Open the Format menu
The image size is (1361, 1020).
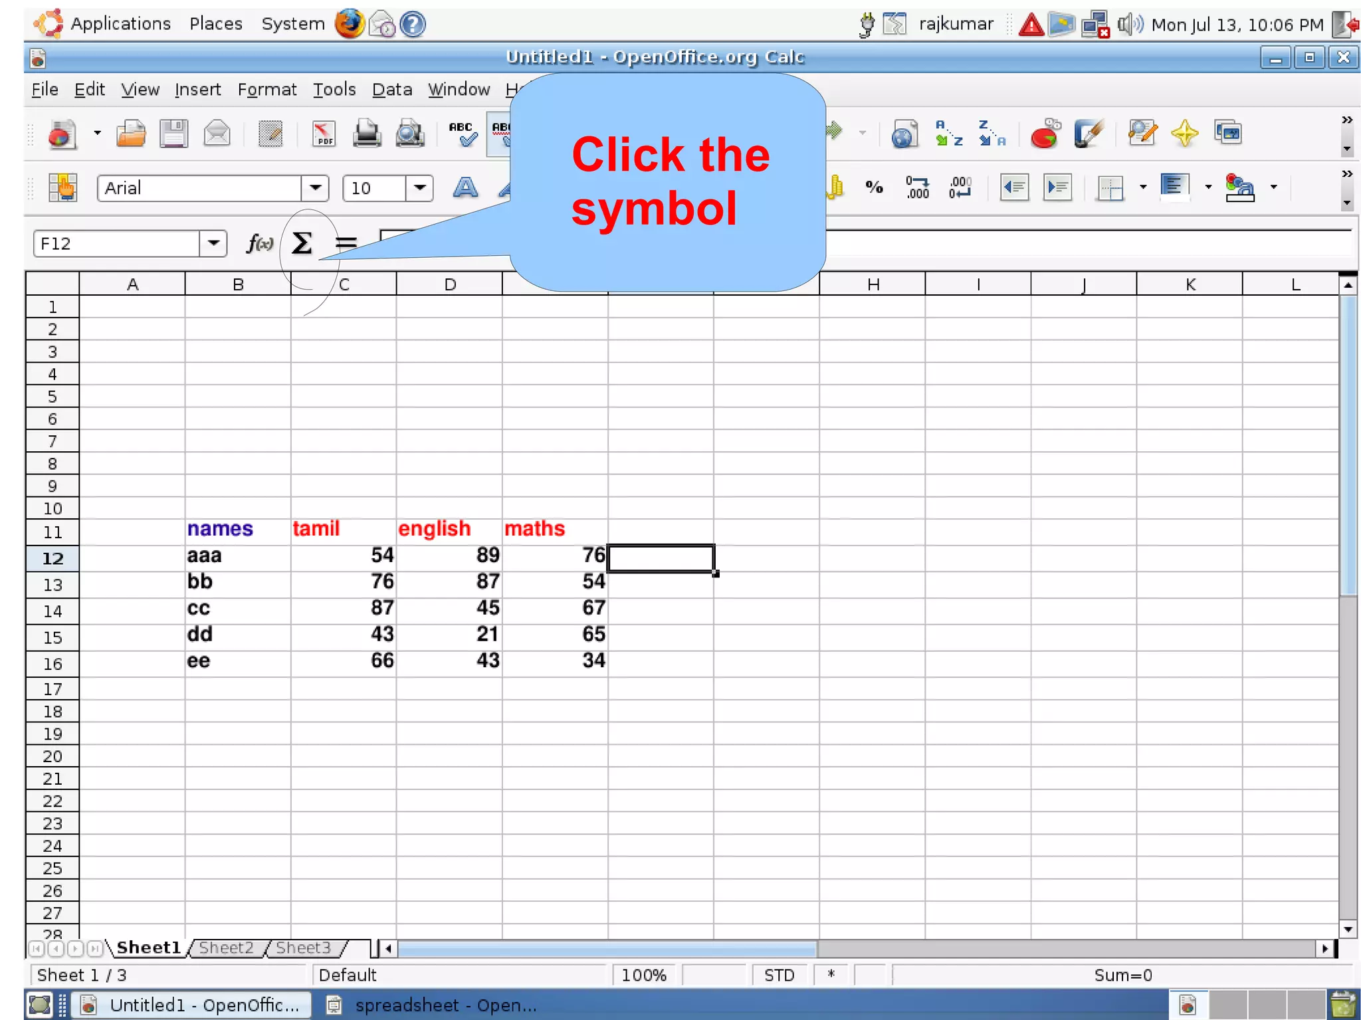point(266,90)
